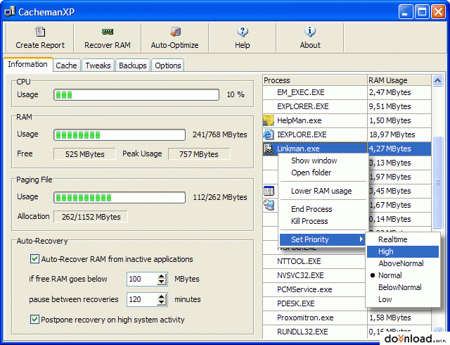Click the 525 MBytes free RAM field
The height and width of the screenshot is (345, 450).
pos(84,154)
